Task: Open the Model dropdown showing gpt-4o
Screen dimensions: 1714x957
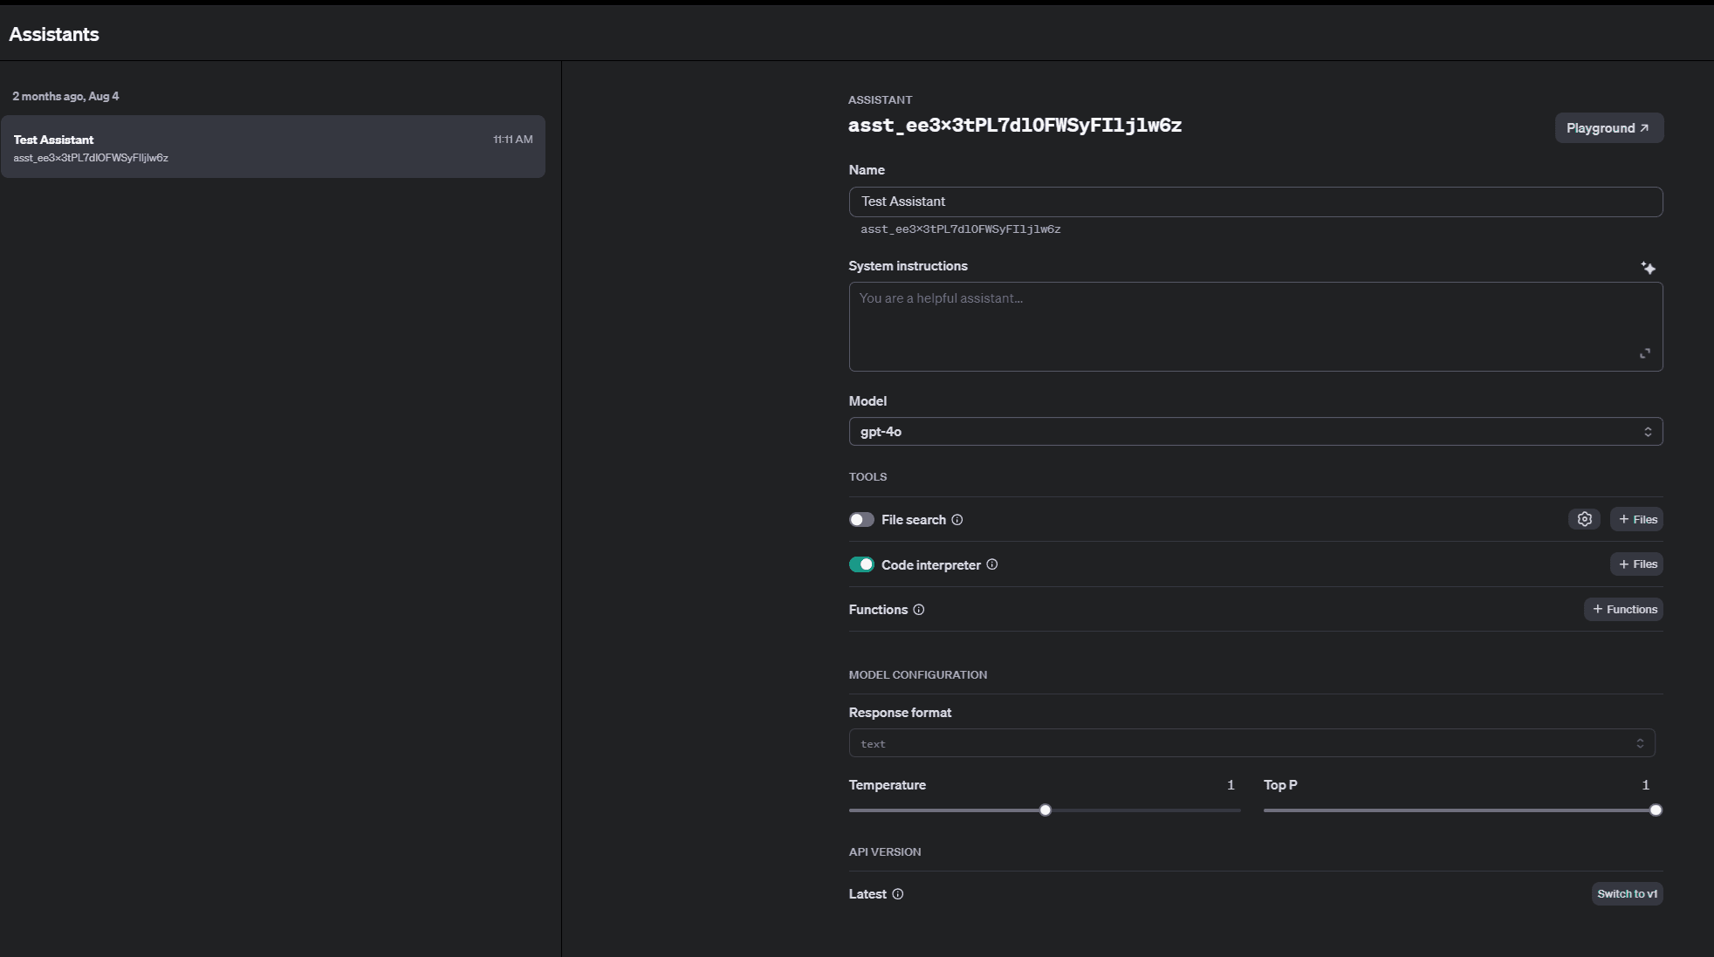Action: point(1255,431)
